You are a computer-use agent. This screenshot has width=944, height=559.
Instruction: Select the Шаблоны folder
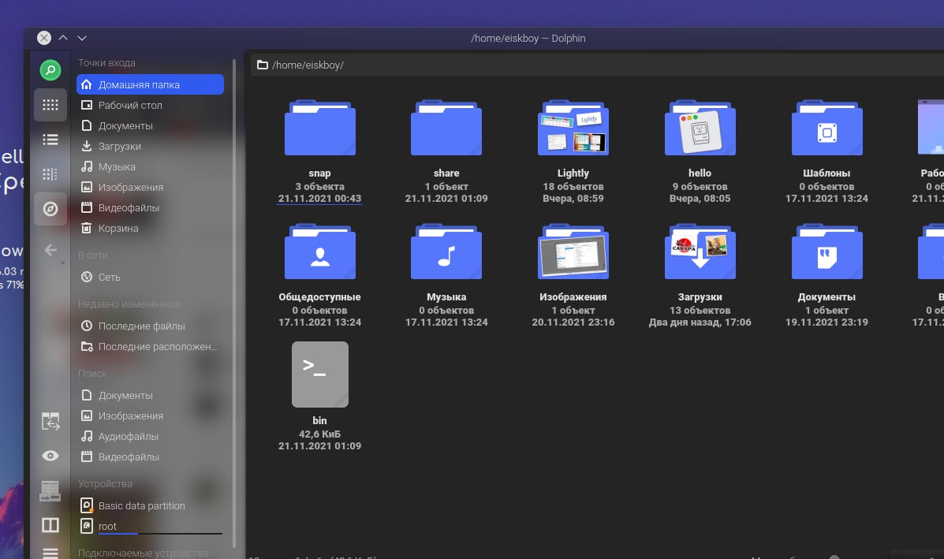point(826,151)
